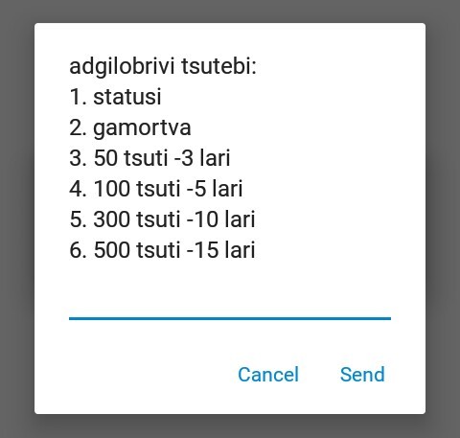Viewport: 460px width, 438px height.
Task: Click the word 'gamortva'
Action: (142, 128)
